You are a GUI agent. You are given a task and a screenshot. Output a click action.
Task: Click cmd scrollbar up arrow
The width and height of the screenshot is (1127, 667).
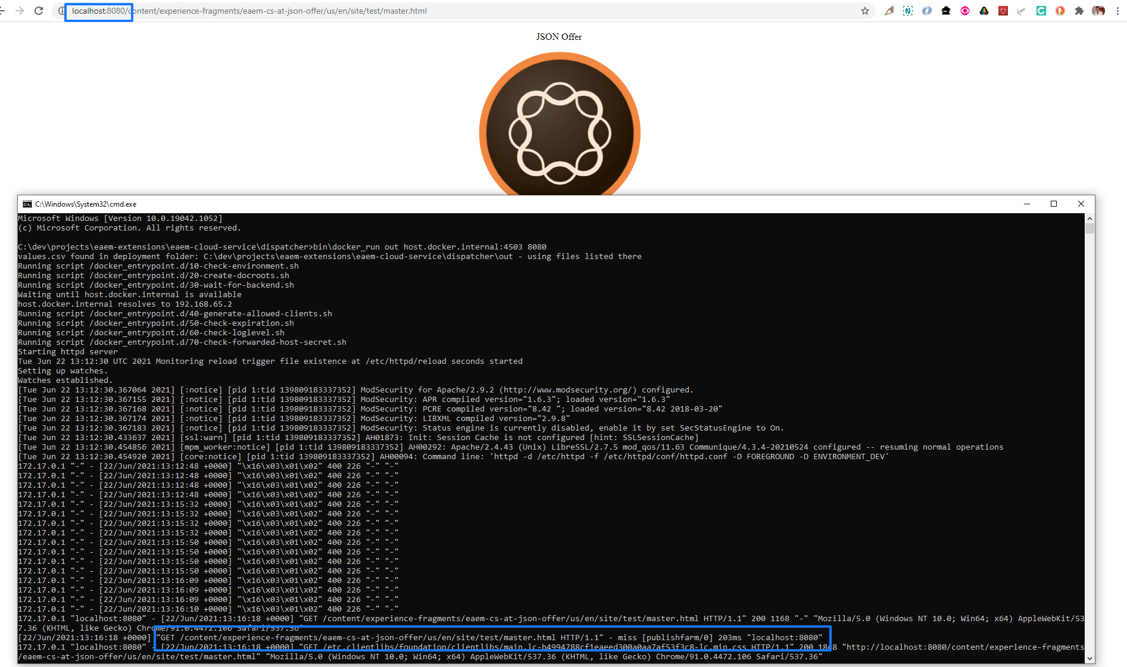(x=1089, y=219)
